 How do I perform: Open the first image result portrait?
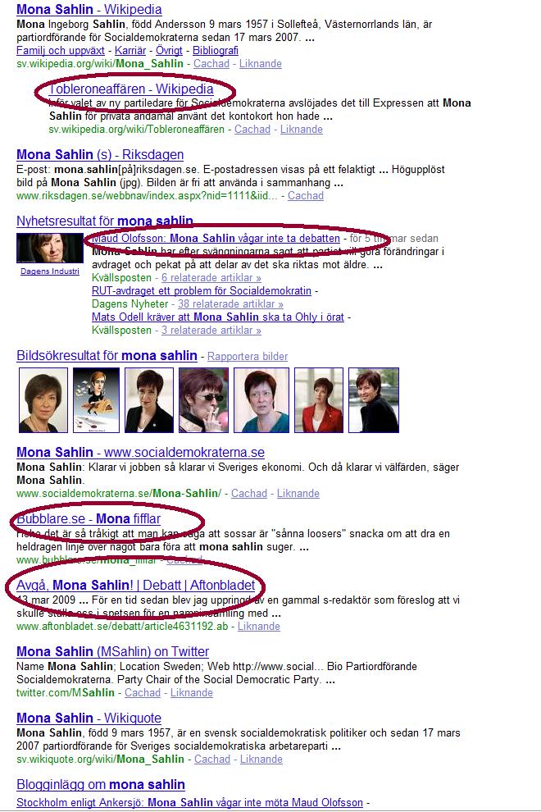point(43,399)
